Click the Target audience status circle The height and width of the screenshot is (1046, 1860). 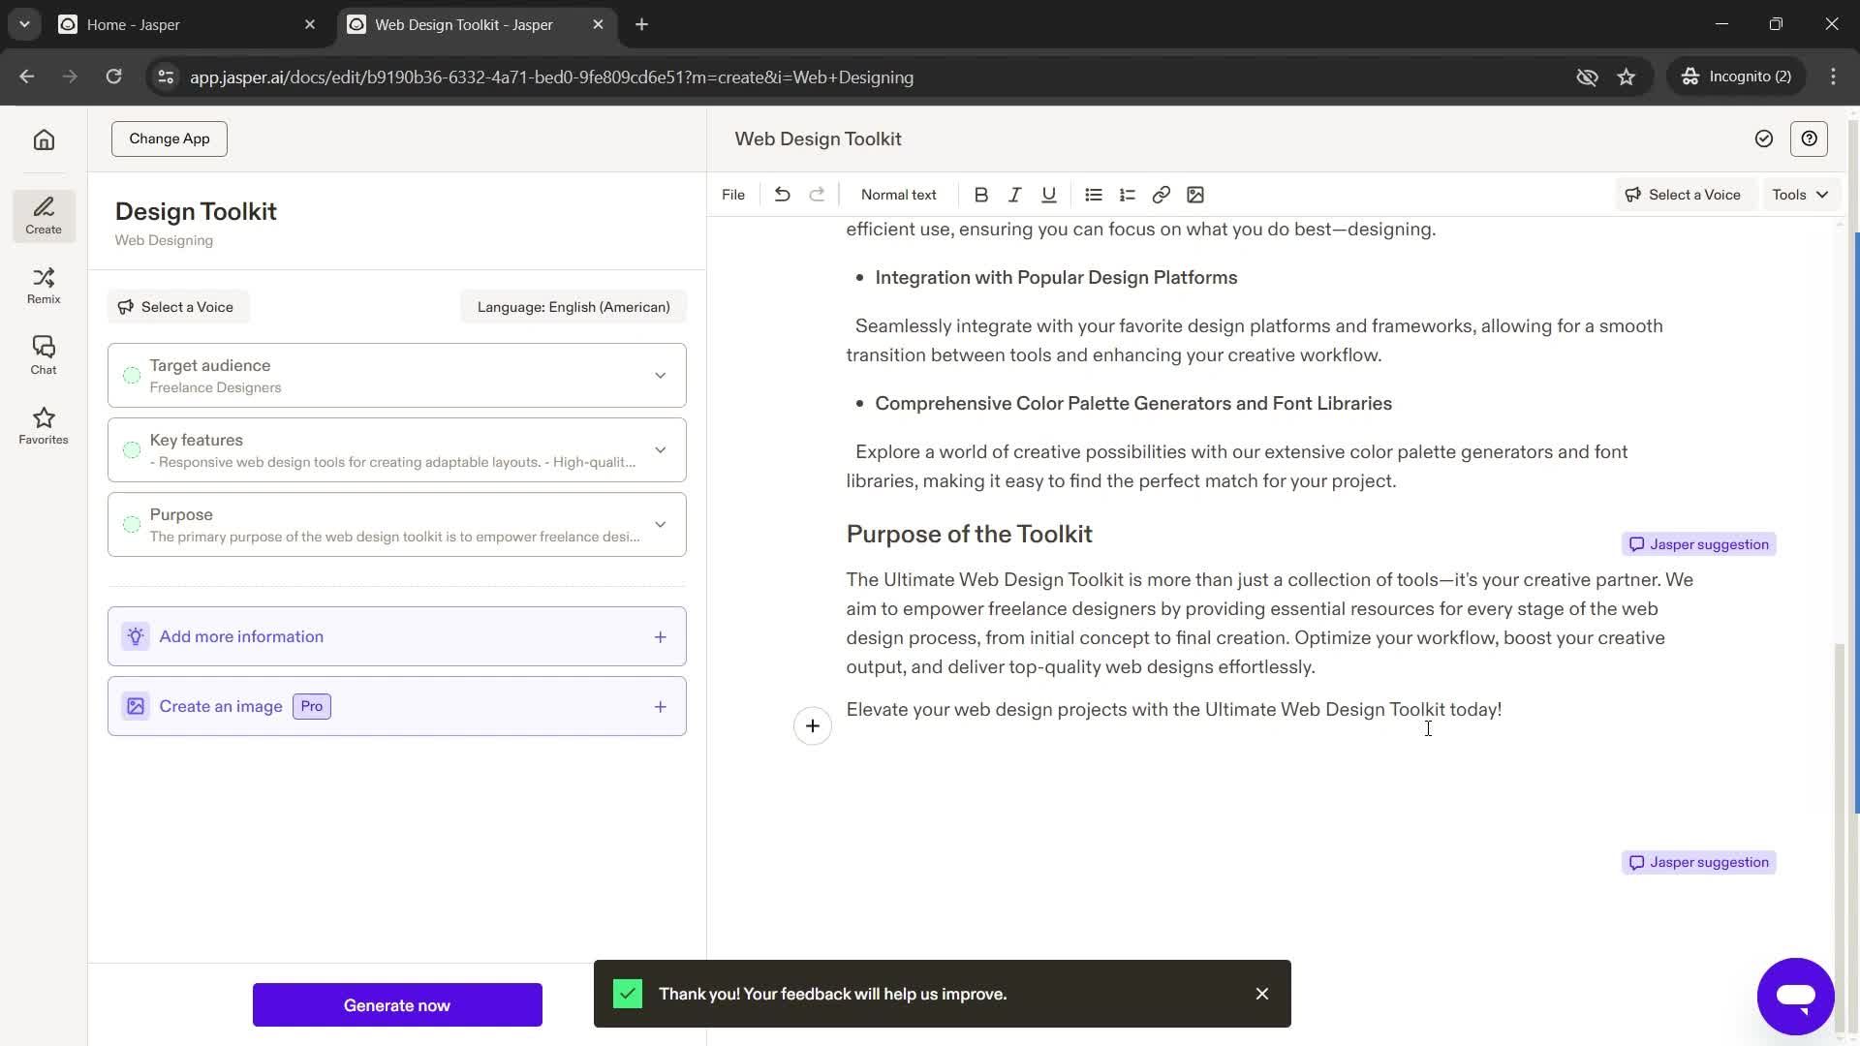pos(132,376)
